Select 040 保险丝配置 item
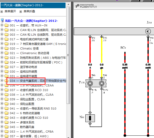 (x=22, y=104)
